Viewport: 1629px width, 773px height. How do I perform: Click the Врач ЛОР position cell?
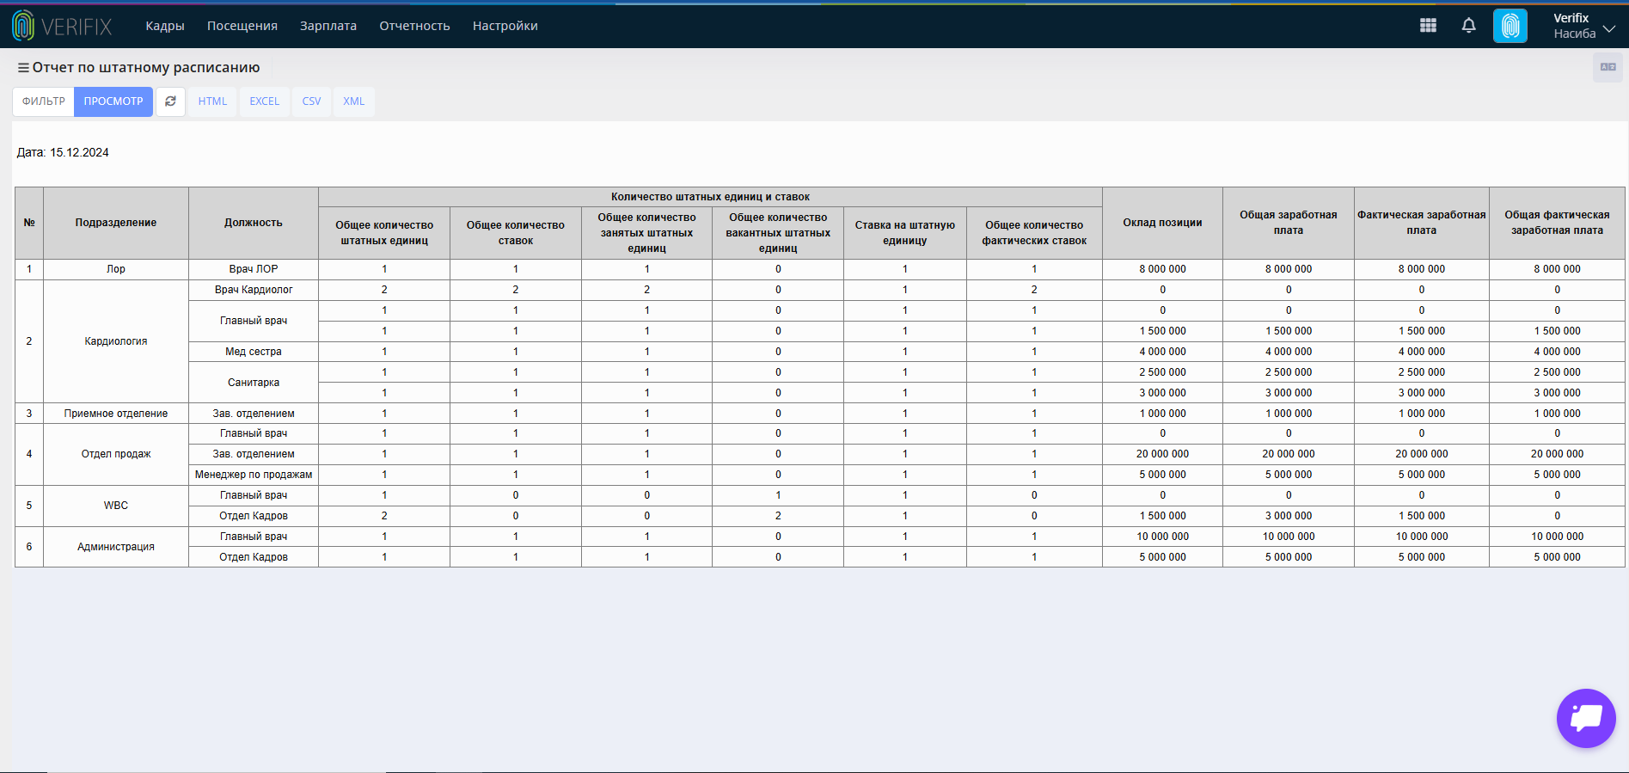pyautogui.click(x=254, y=269)
